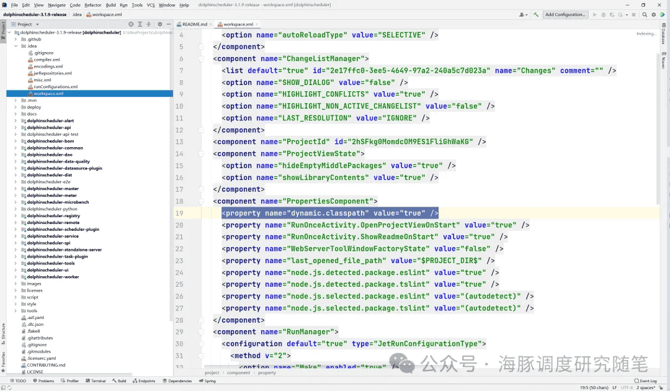This screenshot has height=391, width=670.
Task: Switch to the README.md tab
Action: (194, 24)
